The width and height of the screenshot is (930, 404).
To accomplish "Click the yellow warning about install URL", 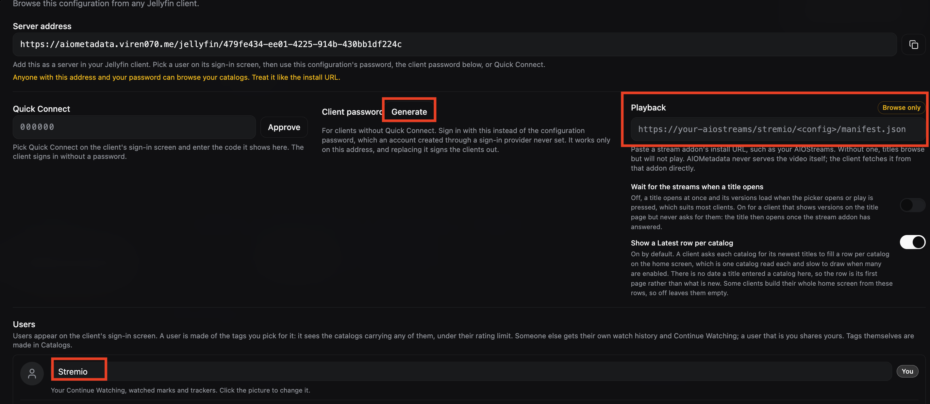I will [176, 77].
